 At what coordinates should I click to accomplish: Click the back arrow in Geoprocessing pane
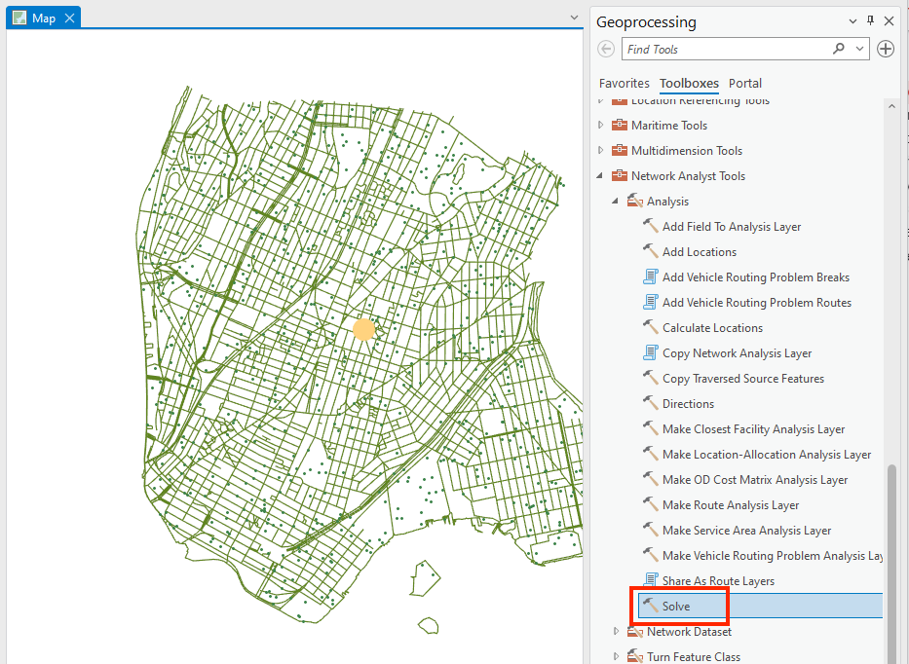tap(606, 50)
